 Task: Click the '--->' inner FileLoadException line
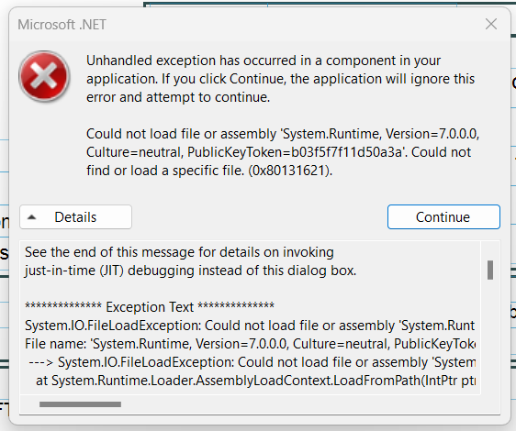252,362
